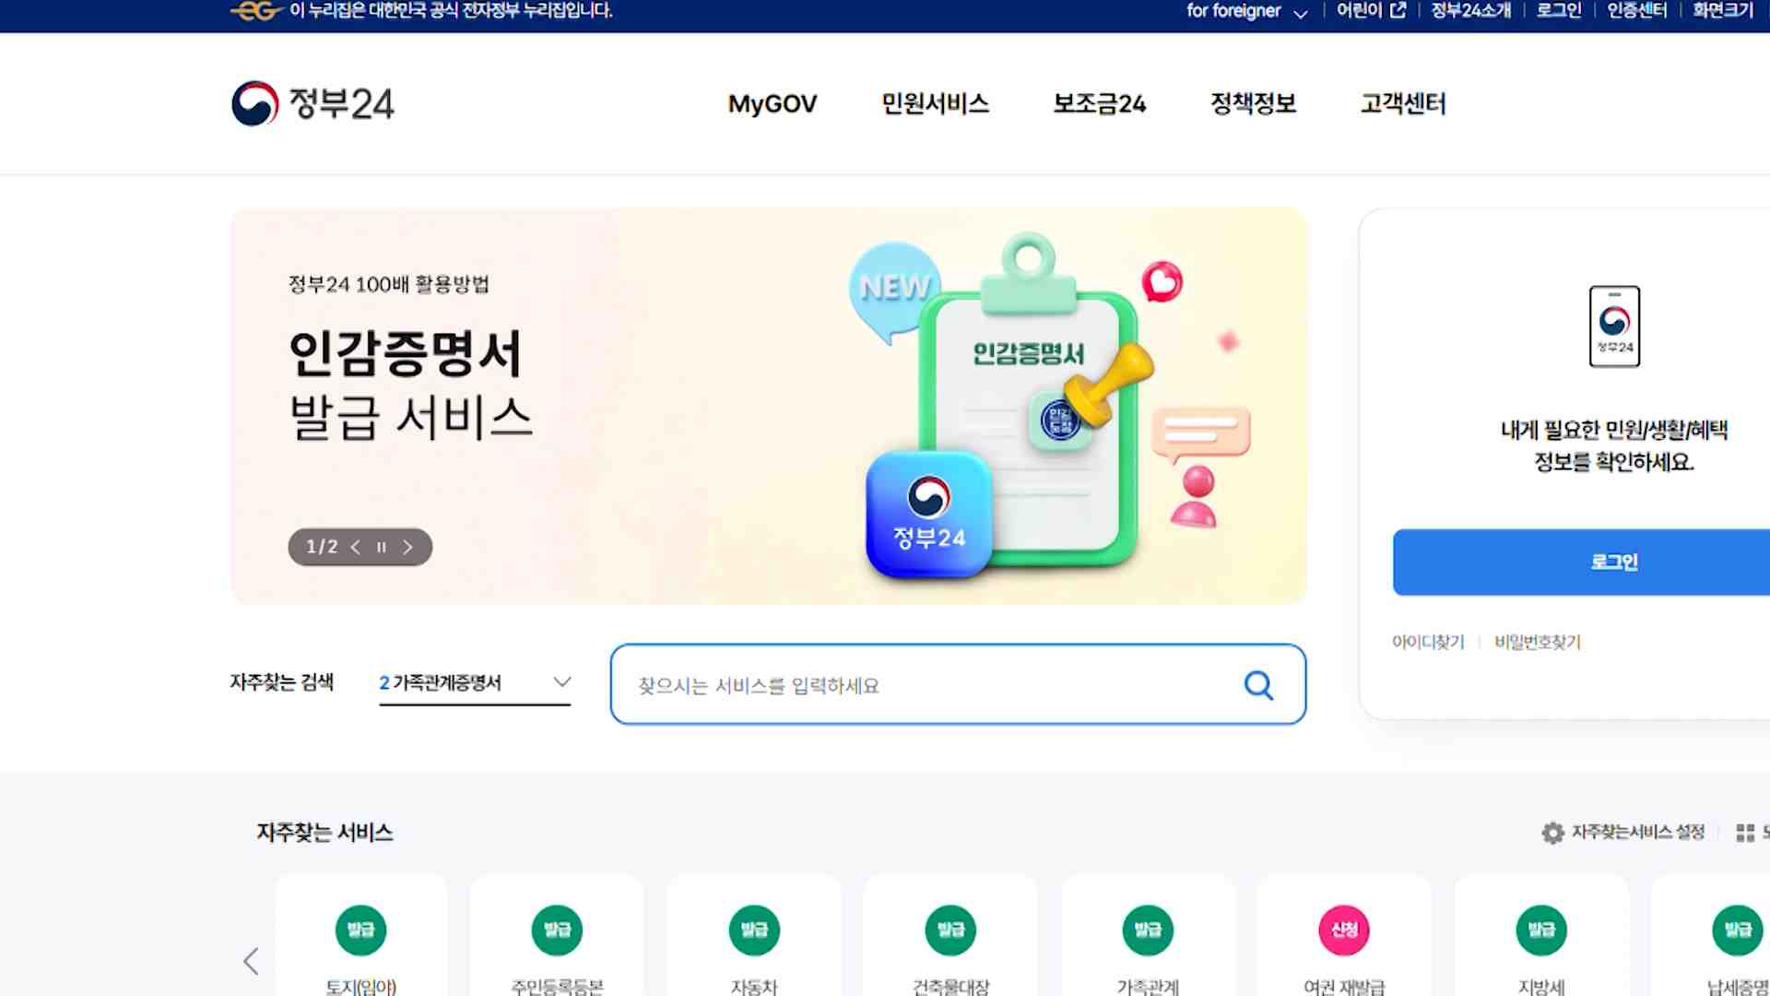The width and height of the screenshot is (1770, 996).
Task: Click the 비밀번호찾기 link
Action: [x=1538, y=642]
